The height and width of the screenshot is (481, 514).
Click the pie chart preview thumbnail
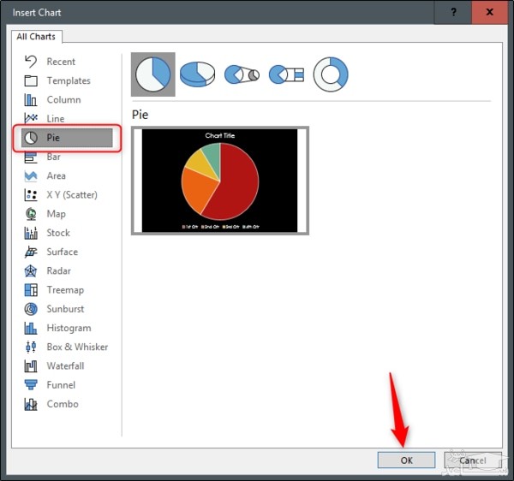tap(220, 181)
